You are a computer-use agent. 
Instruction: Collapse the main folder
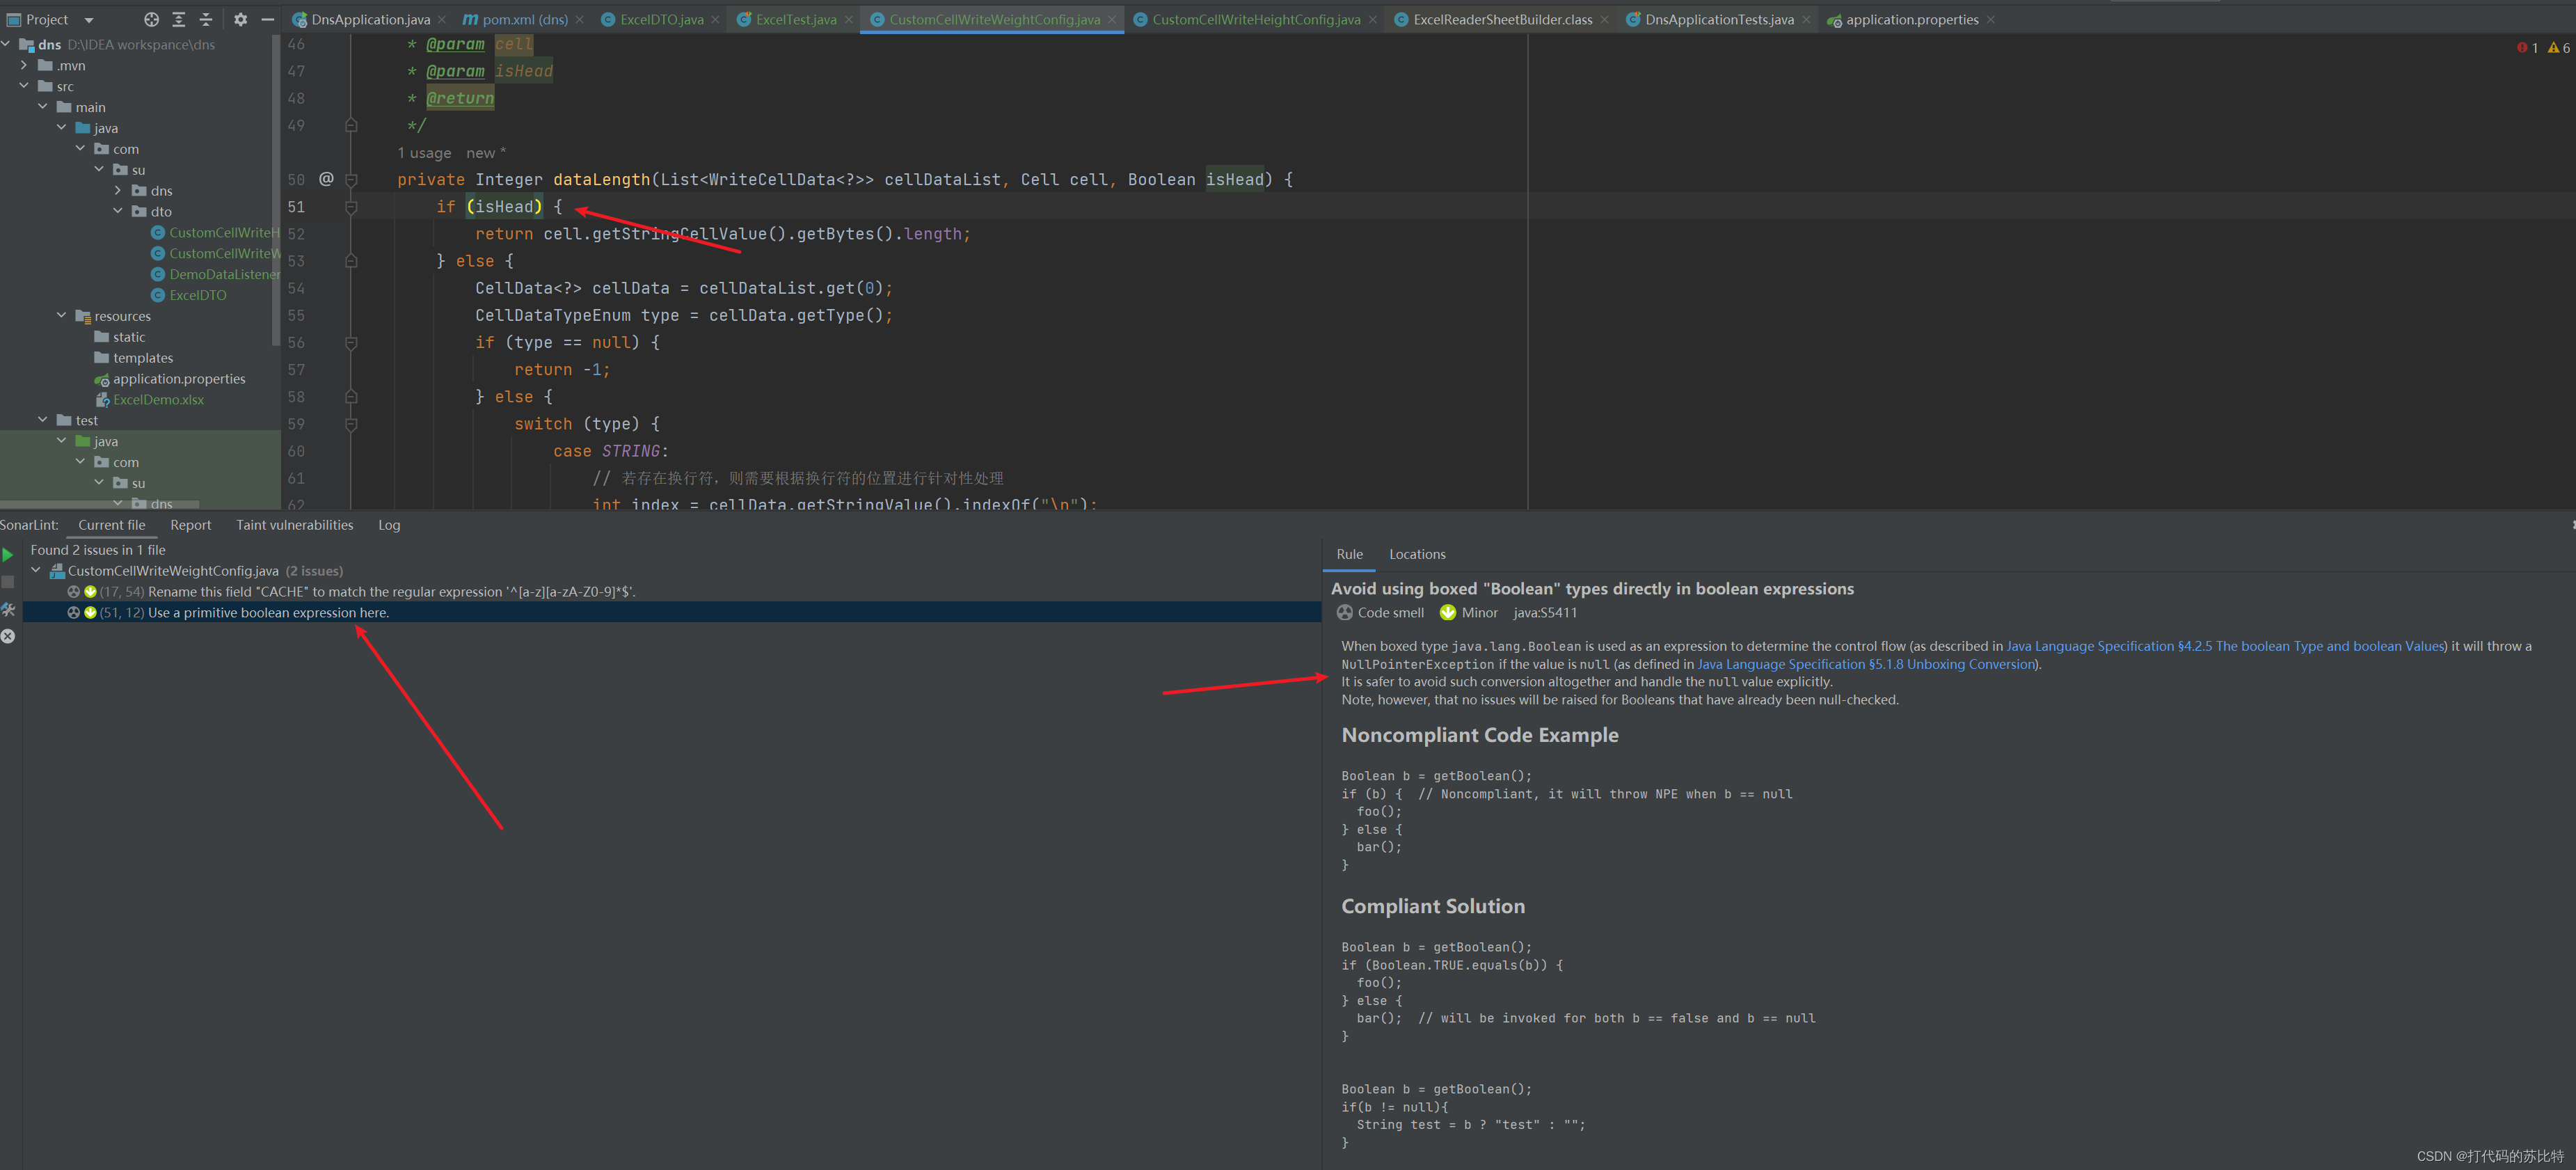coord(44,107)
